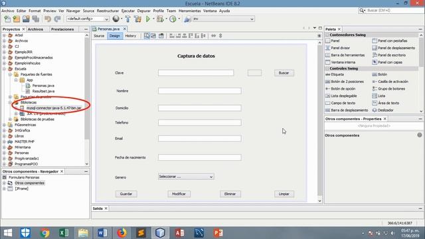
Task: Click the Clean and Build icon
Action: tap(137, 19)
